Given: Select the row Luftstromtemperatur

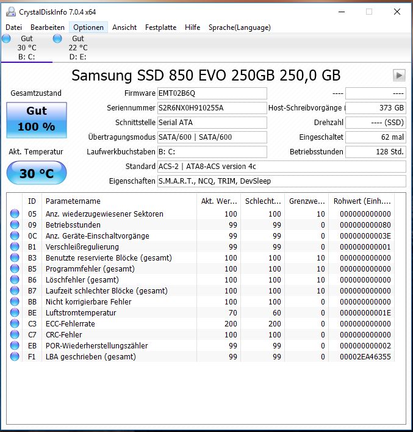Looking at the screenshot, I should (201, 312).
